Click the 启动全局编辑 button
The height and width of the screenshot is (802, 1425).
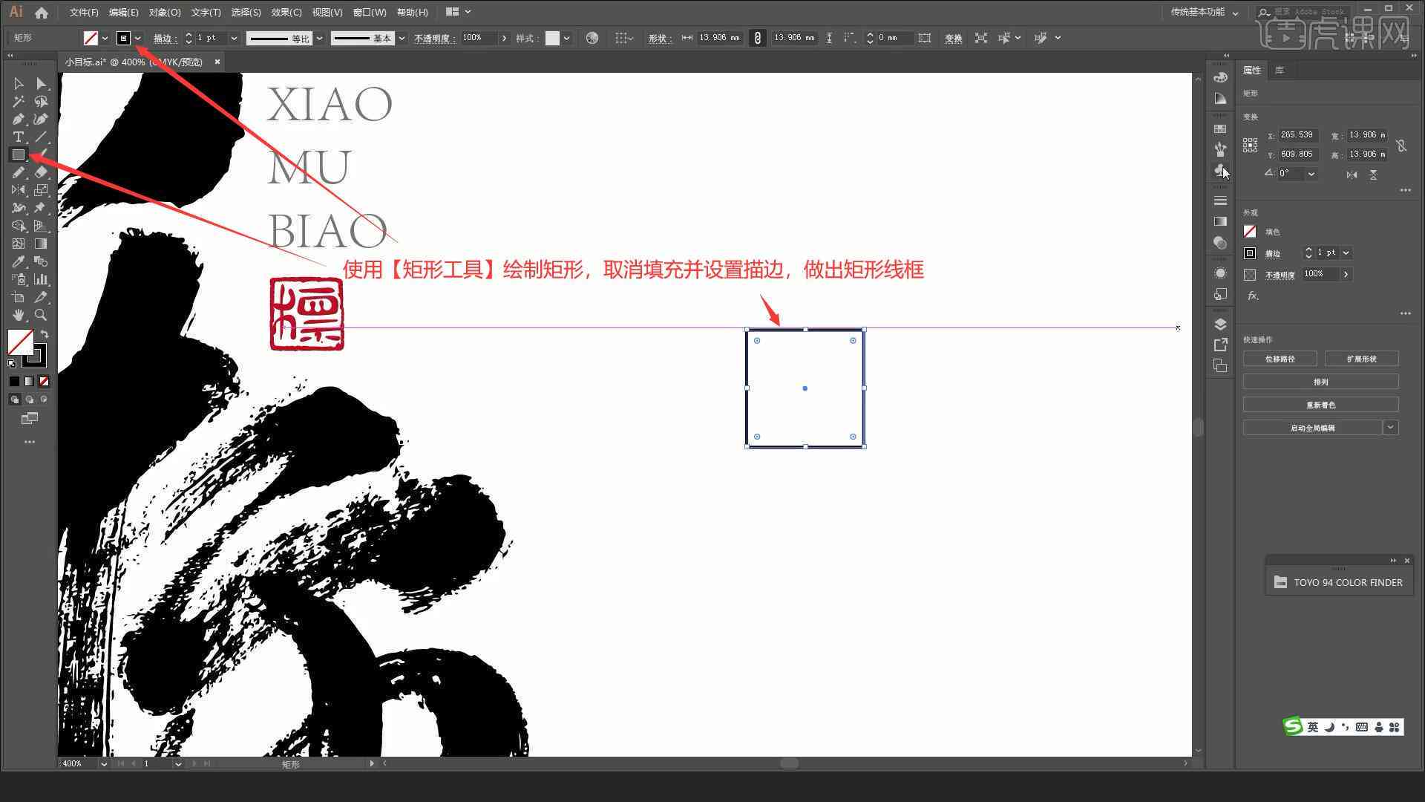pos(1312,428)
